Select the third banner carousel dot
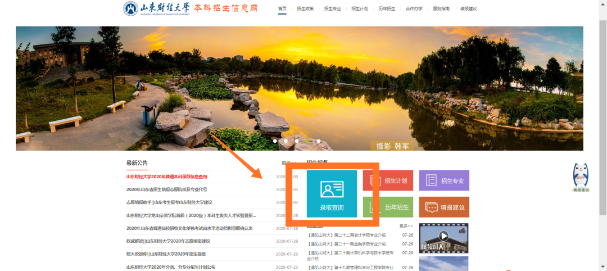607x271 pixels. click(297, 141)
